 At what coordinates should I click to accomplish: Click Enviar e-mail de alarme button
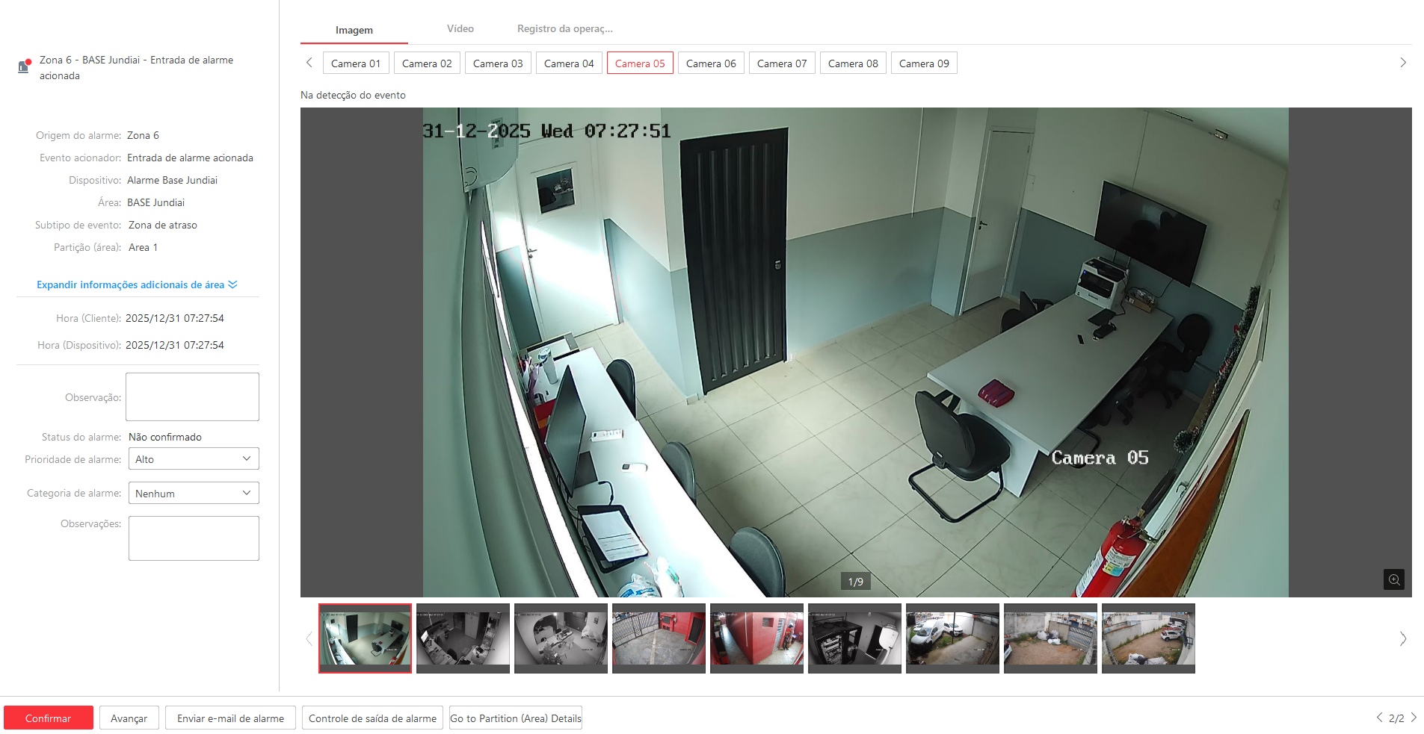click(230, 718)
